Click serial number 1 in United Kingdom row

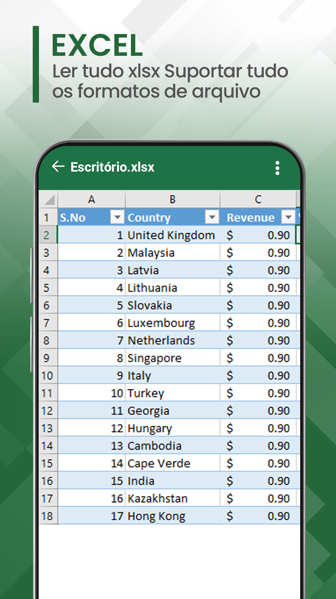92,235
